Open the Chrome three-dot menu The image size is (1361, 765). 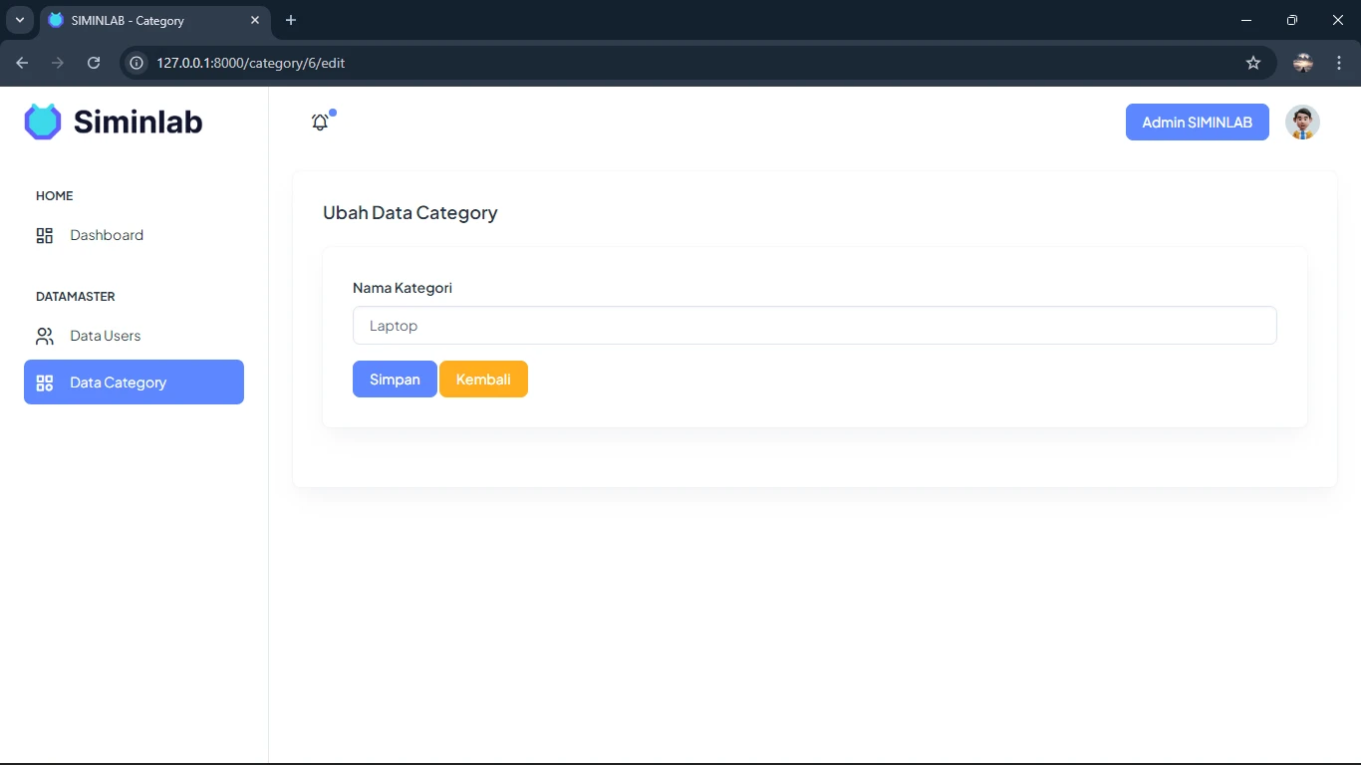[x=1339, y=63]
